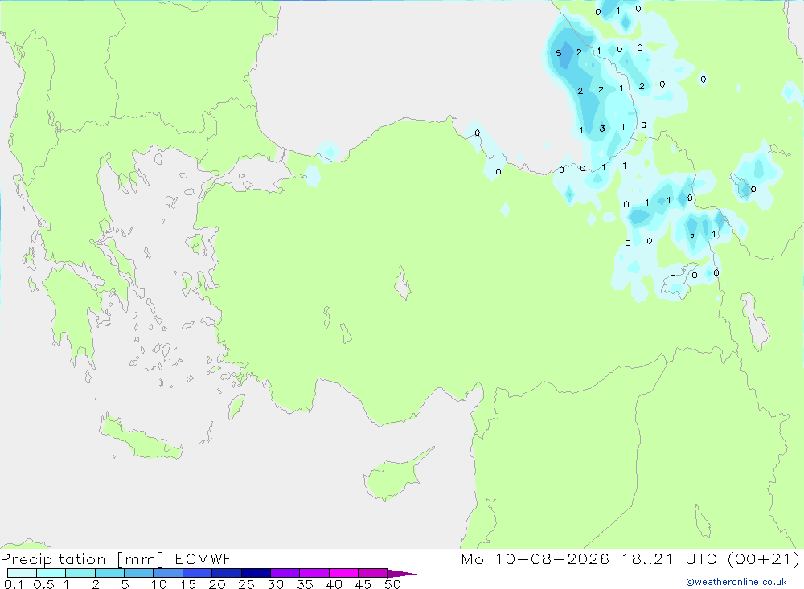804x589 pixels.
Task: Click the legend label "15"
Action: pos(188,584)
